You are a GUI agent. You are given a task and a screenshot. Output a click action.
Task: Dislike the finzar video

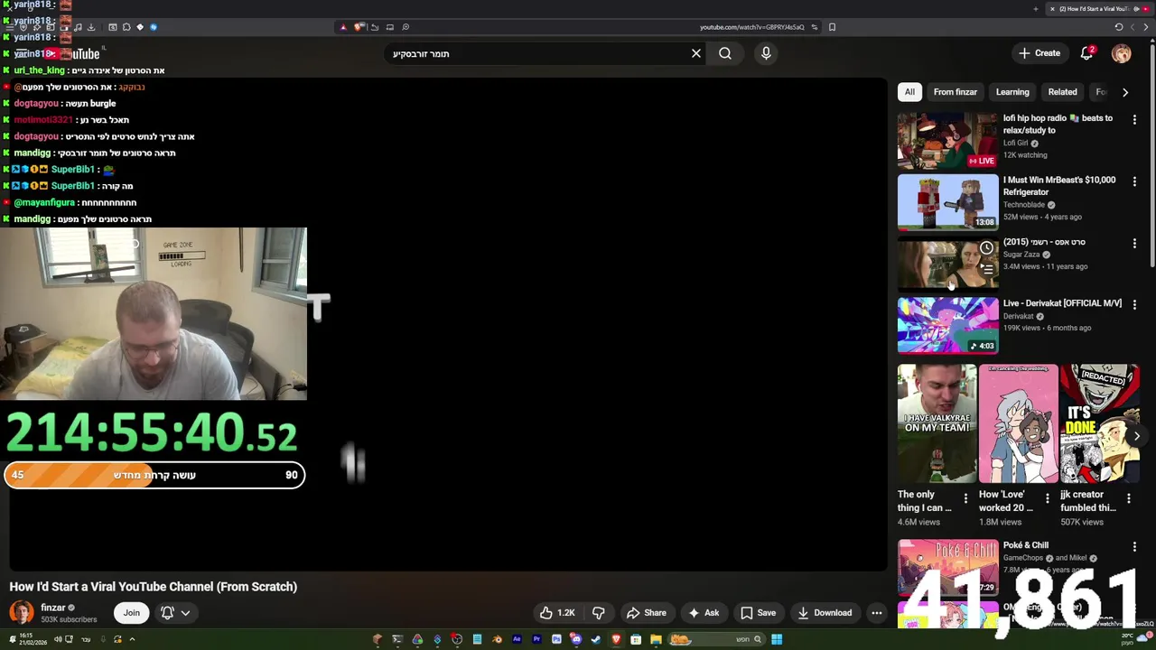point(598,613)
